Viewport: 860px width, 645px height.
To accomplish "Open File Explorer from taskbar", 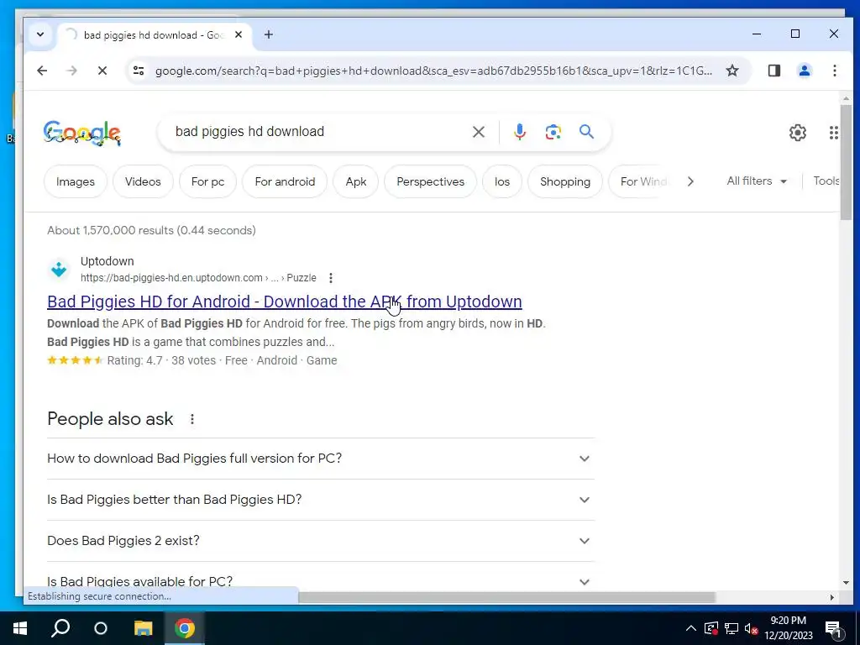I will pyautogui.click(x=143, y=628).
